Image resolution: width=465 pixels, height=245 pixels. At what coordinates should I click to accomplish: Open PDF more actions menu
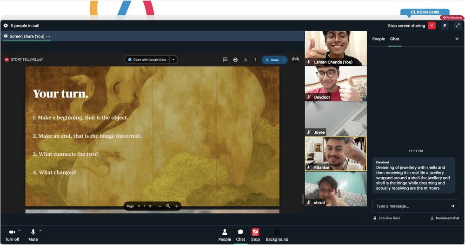click(x=256, y=60)
